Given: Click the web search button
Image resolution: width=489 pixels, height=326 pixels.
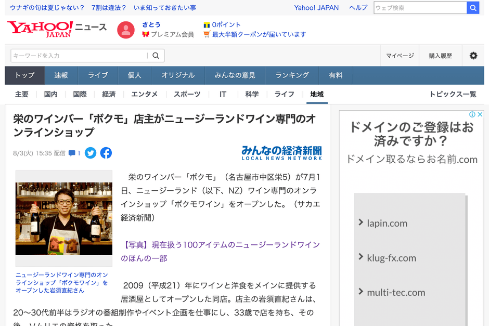Looking at the screenshot, I should (473, 8).
